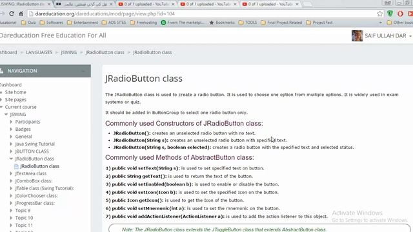Collapse Current course tree node
The height and width of the screenshot is (232, 413).
(1, 107)
